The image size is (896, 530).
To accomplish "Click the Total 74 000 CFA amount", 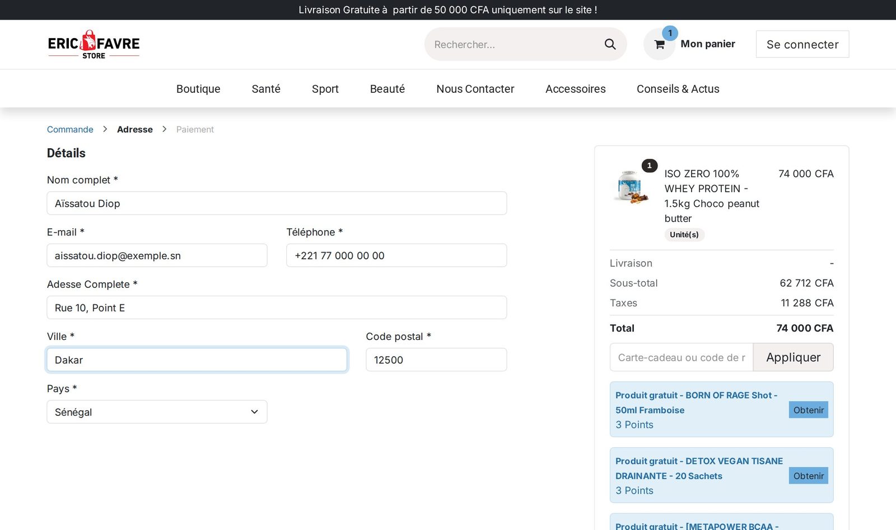I will click(x=805, y=328).
